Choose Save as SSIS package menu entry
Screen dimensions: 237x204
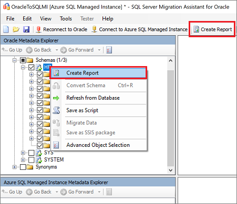click(x=98, y=133)
